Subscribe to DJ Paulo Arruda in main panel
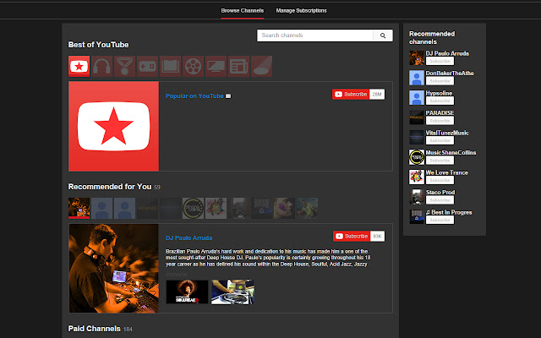Screen dimensions: 541x338 (x=352, y=237)
